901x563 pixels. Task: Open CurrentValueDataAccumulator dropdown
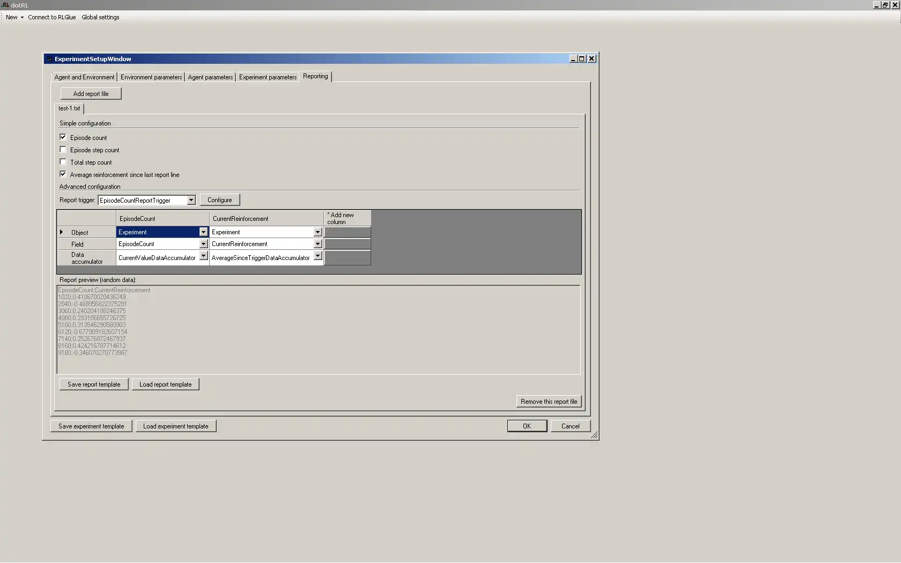(203, 256)
